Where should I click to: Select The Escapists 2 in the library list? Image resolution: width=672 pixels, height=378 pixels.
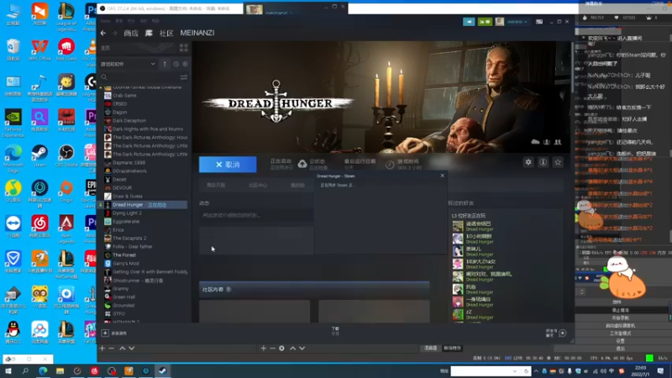click(x=129, y=239)
